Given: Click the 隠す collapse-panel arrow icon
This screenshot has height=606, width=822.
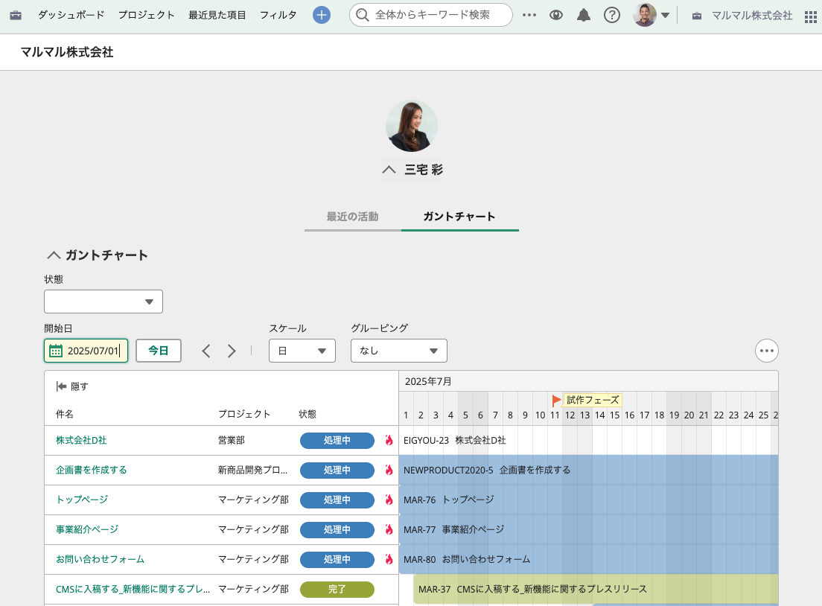Looking at the screenshot, I should tap(61, 386).
